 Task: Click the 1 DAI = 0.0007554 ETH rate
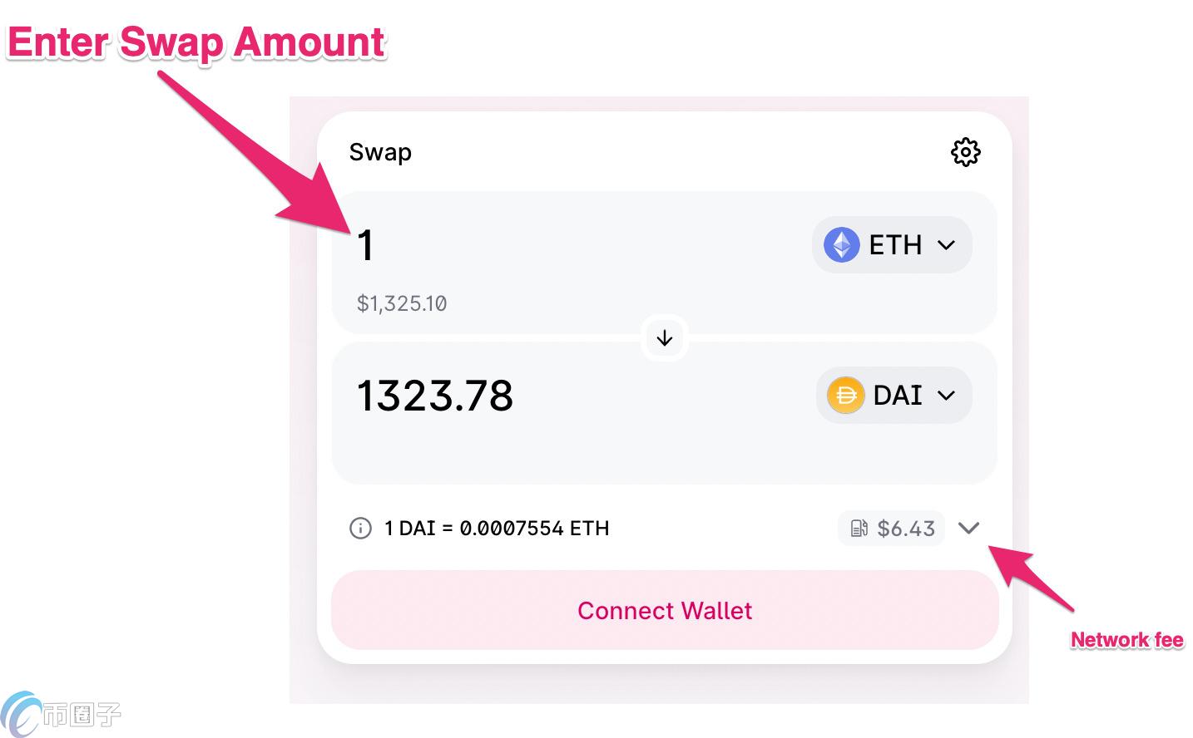pos(497,528)
